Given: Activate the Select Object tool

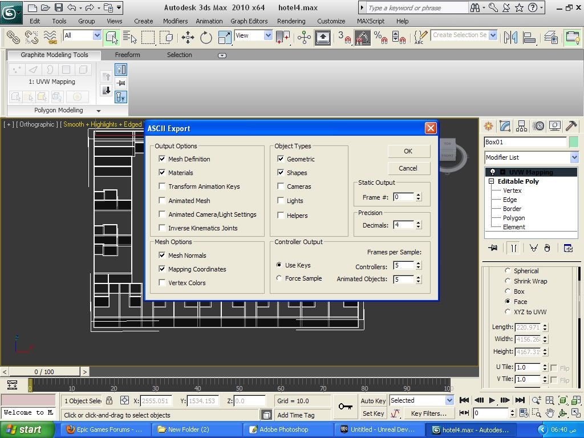Looking at the screenshot, I should [x=111, y=37].
